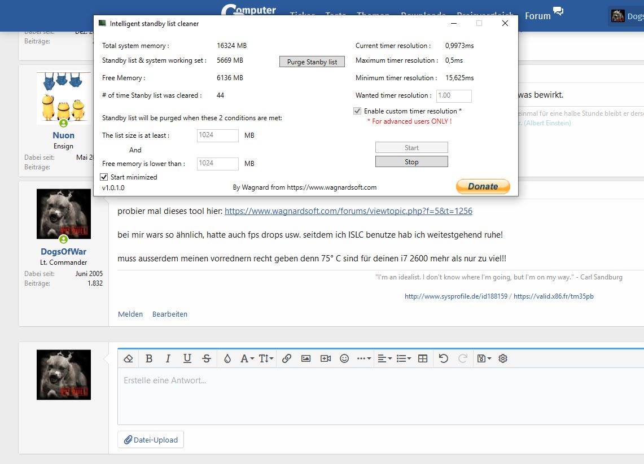
Task: Open the text color droplet picker
Action: click(227, 358)
